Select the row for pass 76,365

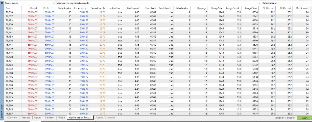(157, 109)
